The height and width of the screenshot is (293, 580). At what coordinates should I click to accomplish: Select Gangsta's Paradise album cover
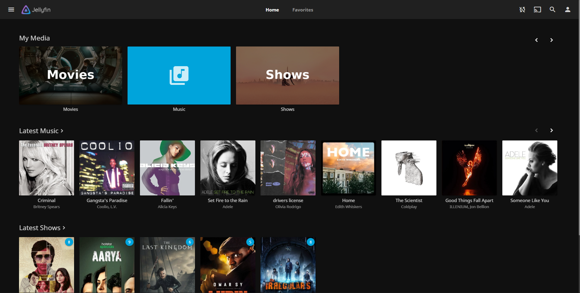tap(107, 168)
